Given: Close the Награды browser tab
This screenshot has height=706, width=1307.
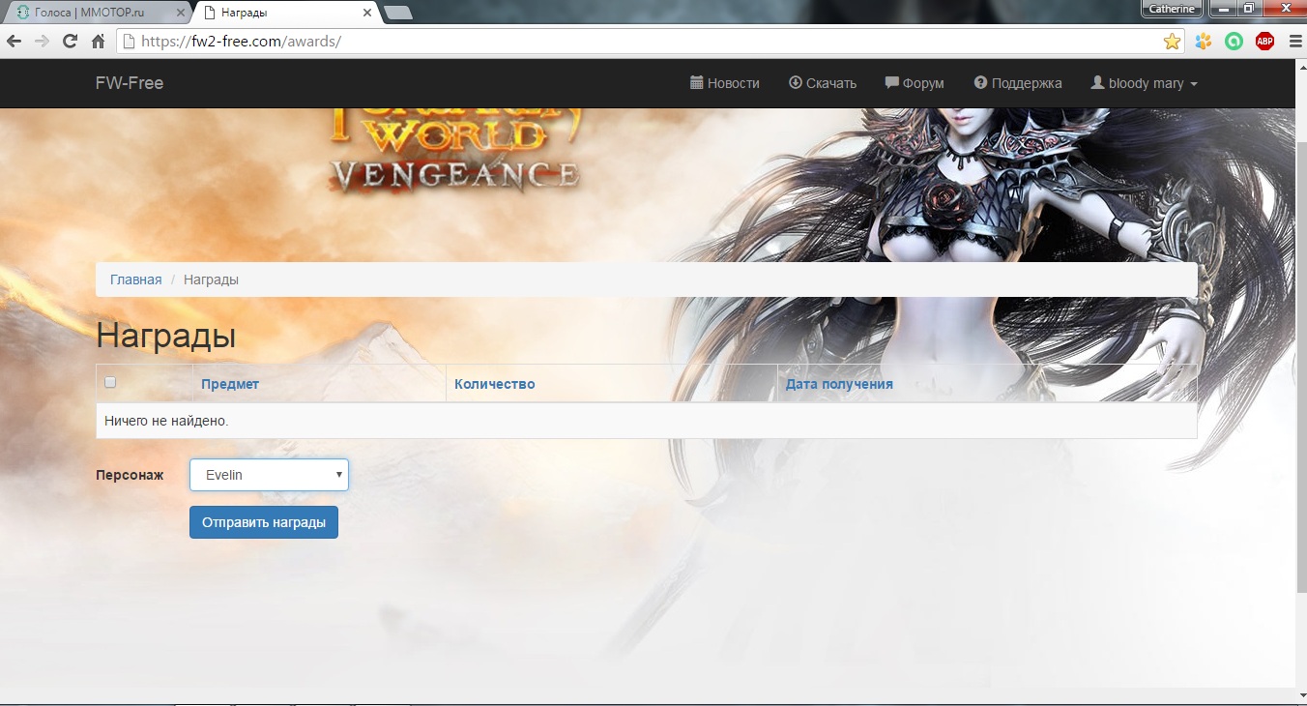Looking at the screenshot, I should point(367,13).
